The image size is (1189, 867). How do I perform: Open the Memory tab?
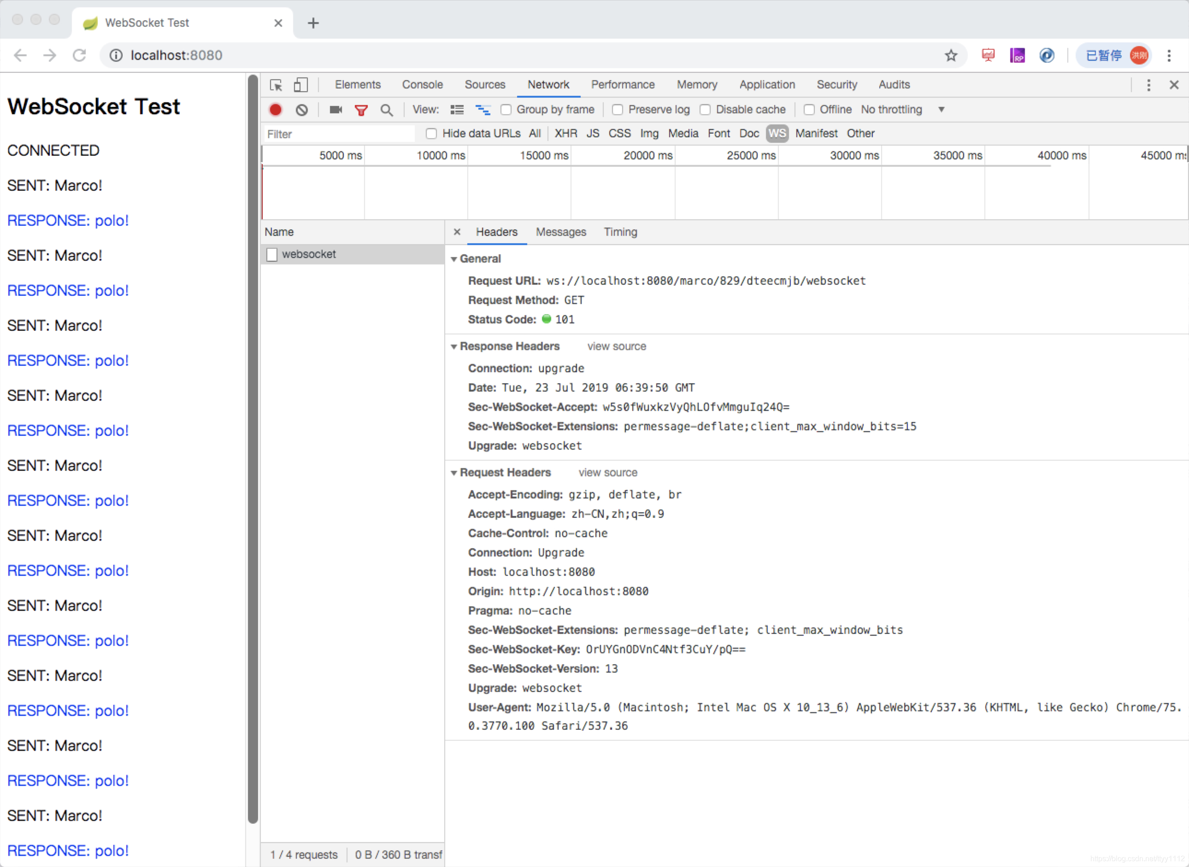pos(697,85)
